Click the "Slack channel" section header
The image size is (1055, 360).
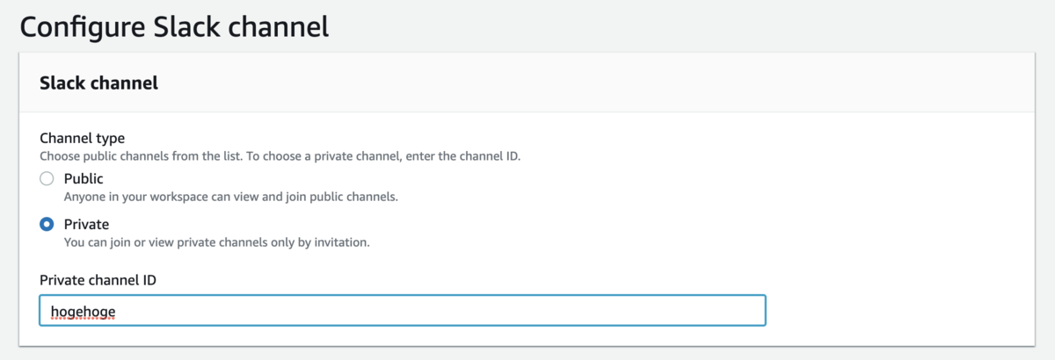[x=98, y=84]
